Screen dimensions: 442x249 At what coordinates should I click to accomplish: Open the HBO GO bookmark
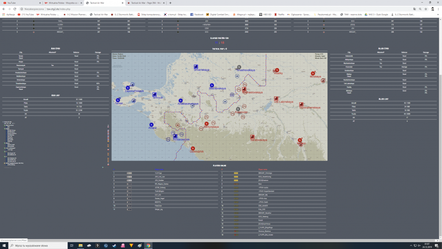point(265,14)
